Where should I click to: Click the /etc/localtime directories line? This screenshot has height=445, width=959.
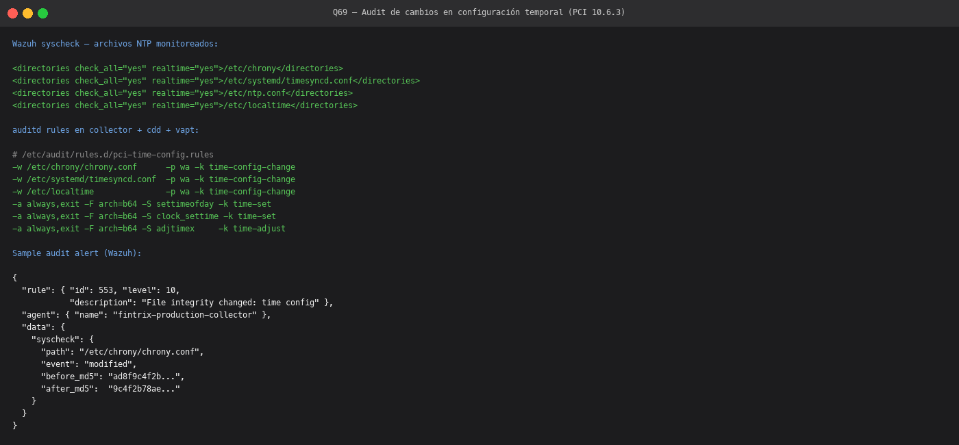[185, 105]
